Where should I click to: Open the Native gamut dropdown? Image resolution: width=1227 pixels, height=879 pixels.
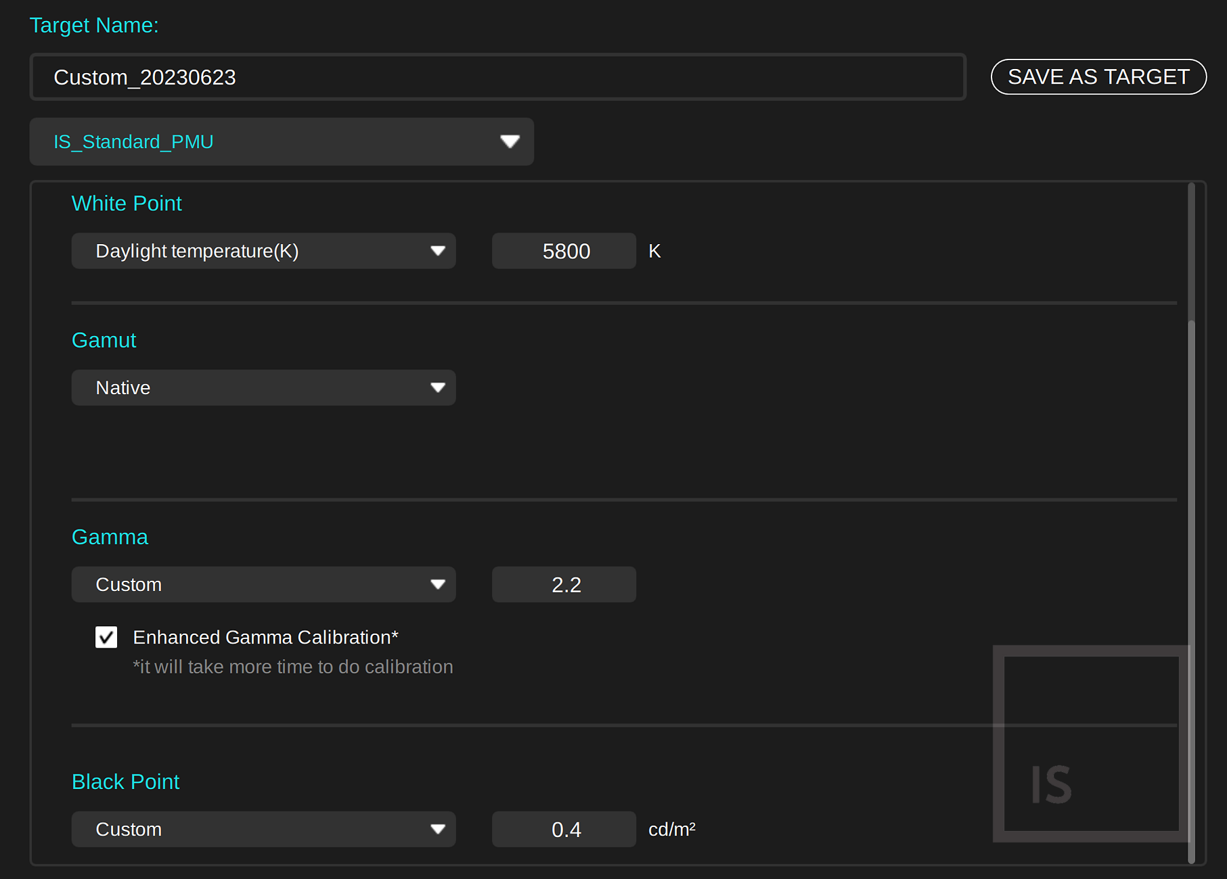(263, 387)
